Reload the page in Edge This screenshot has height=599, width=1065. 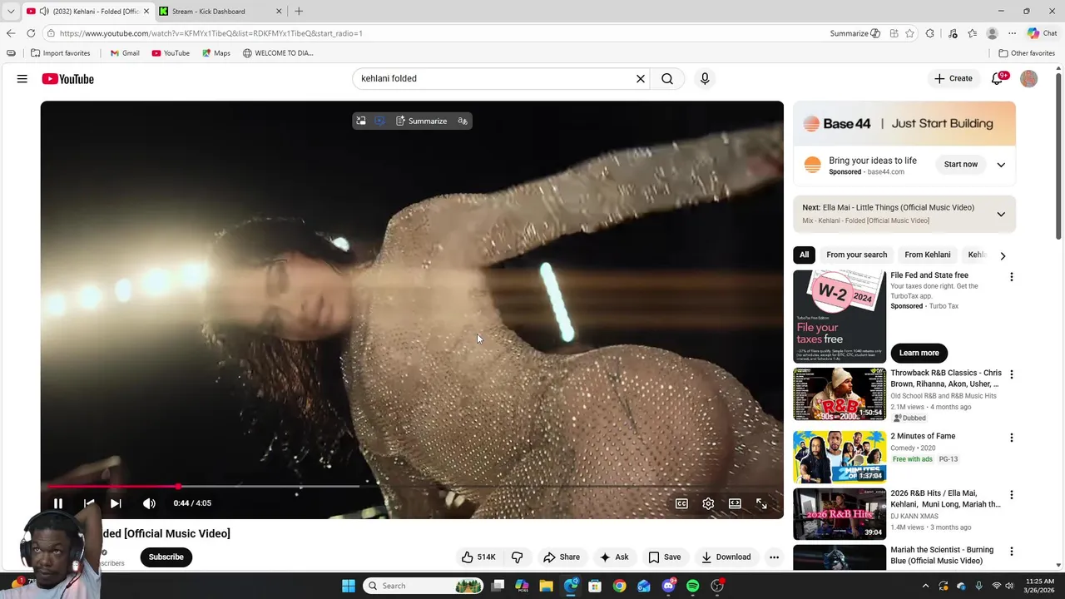(31, 33)
